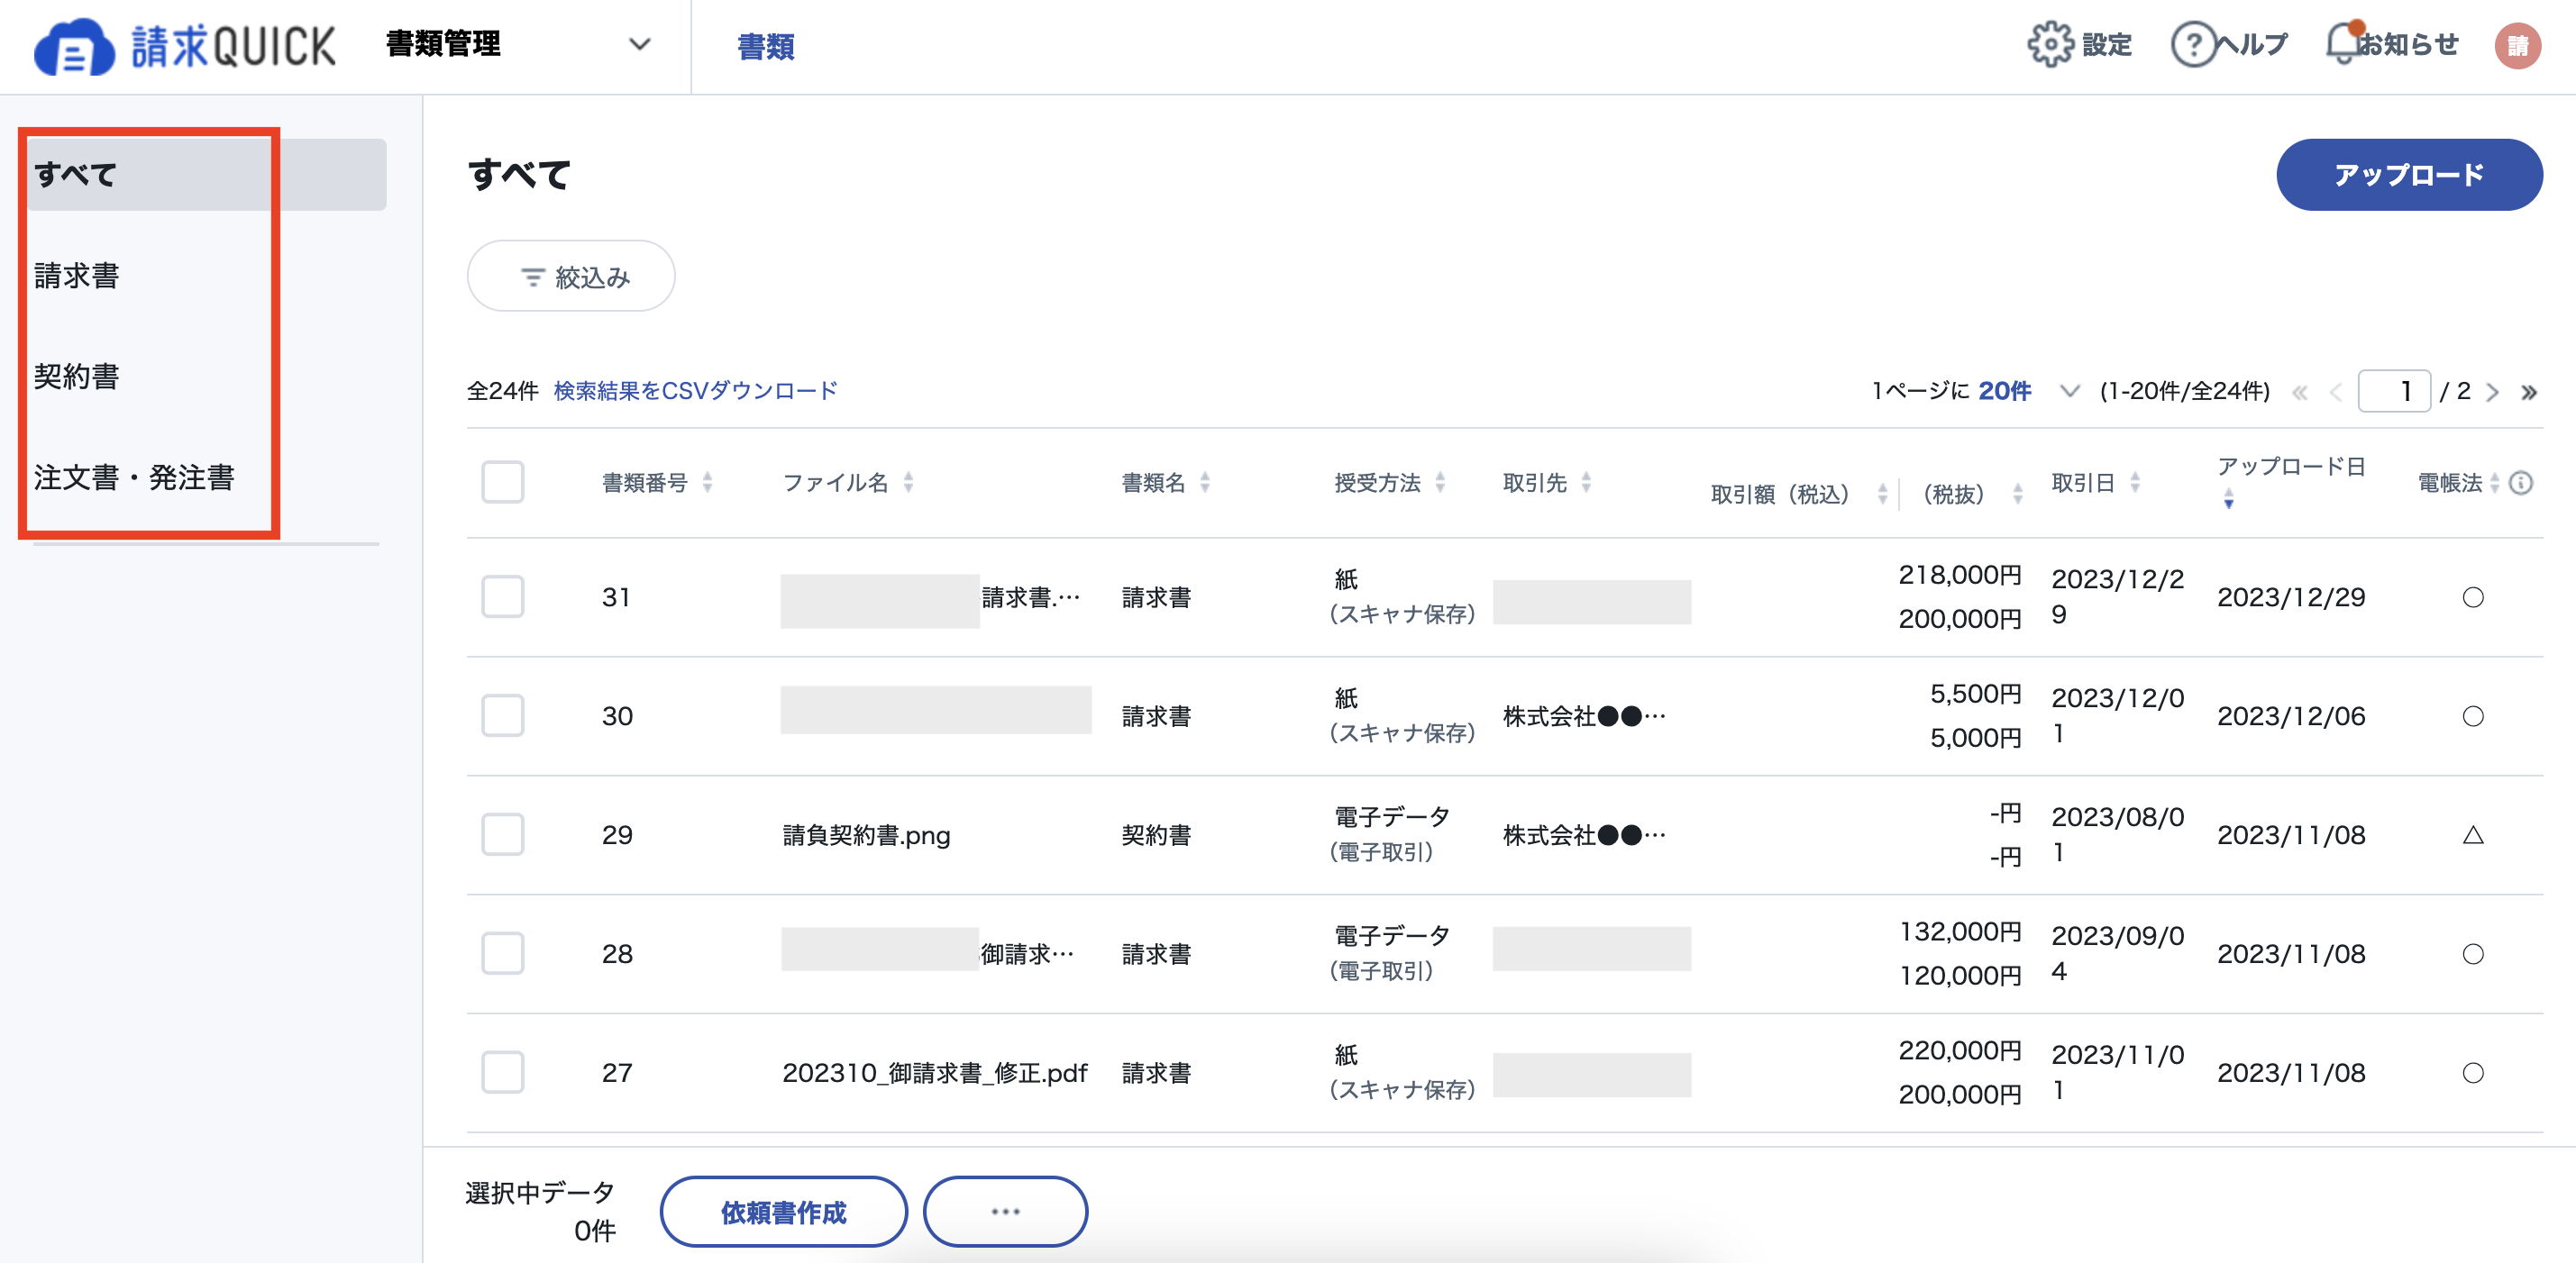Sort by 授受方法 column arrows
This screenshot has width=2576, height=1263.
tap(1440, 483)
